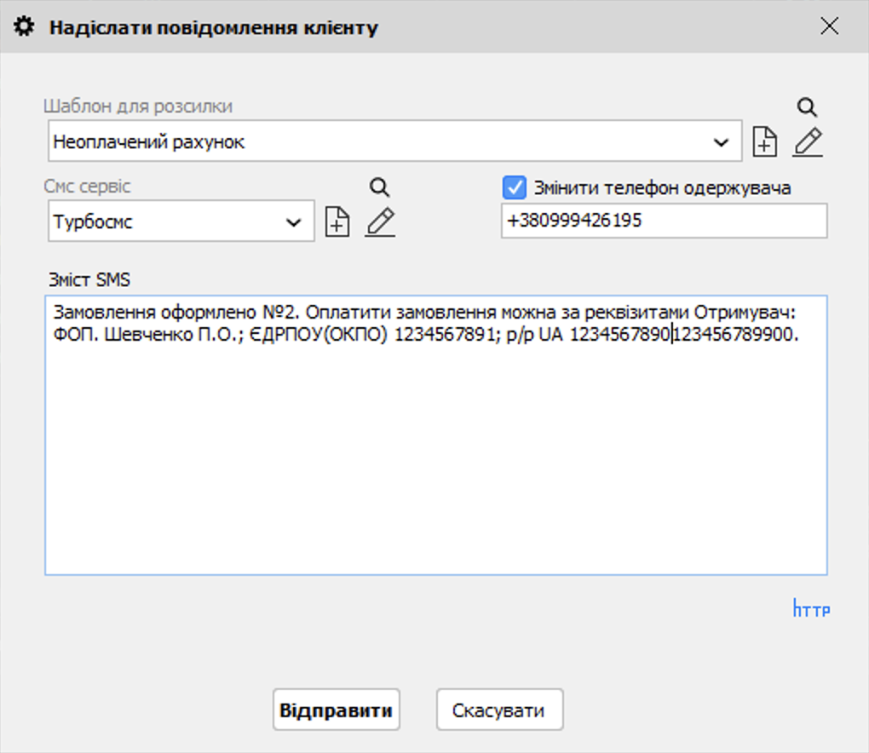
Task: Edit the Турбосмс service with pencil icon
Action: click(379, 221)
